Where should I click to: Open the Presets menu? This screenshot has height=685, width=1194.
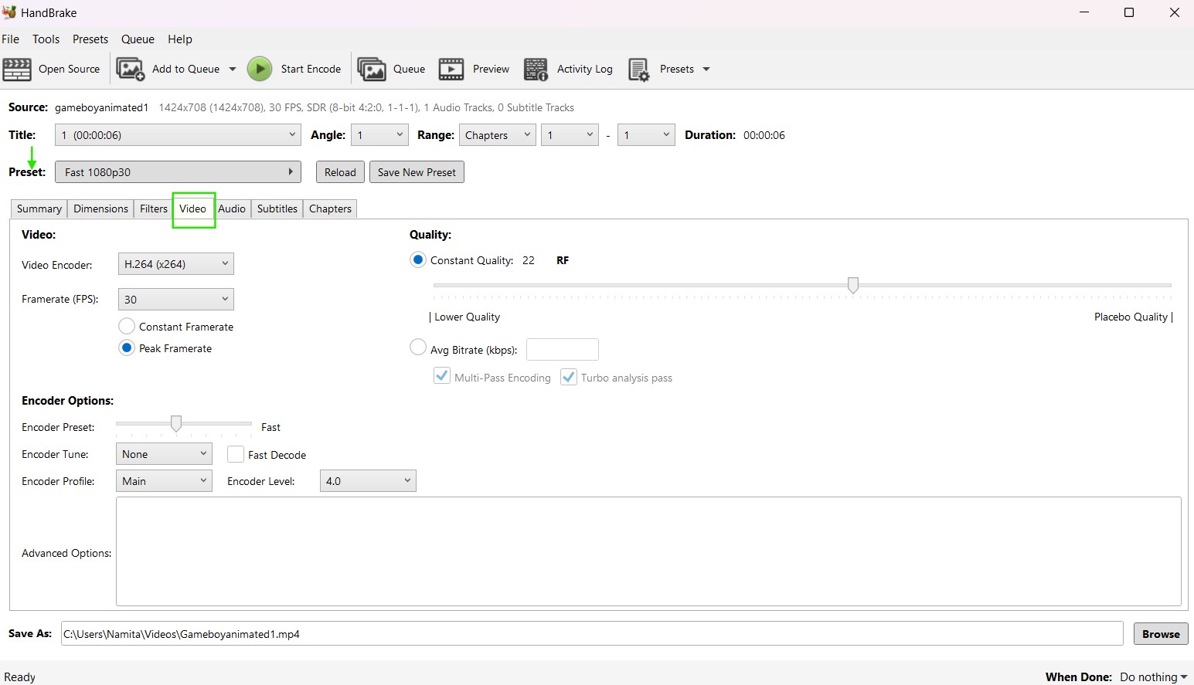click(90, 39)
